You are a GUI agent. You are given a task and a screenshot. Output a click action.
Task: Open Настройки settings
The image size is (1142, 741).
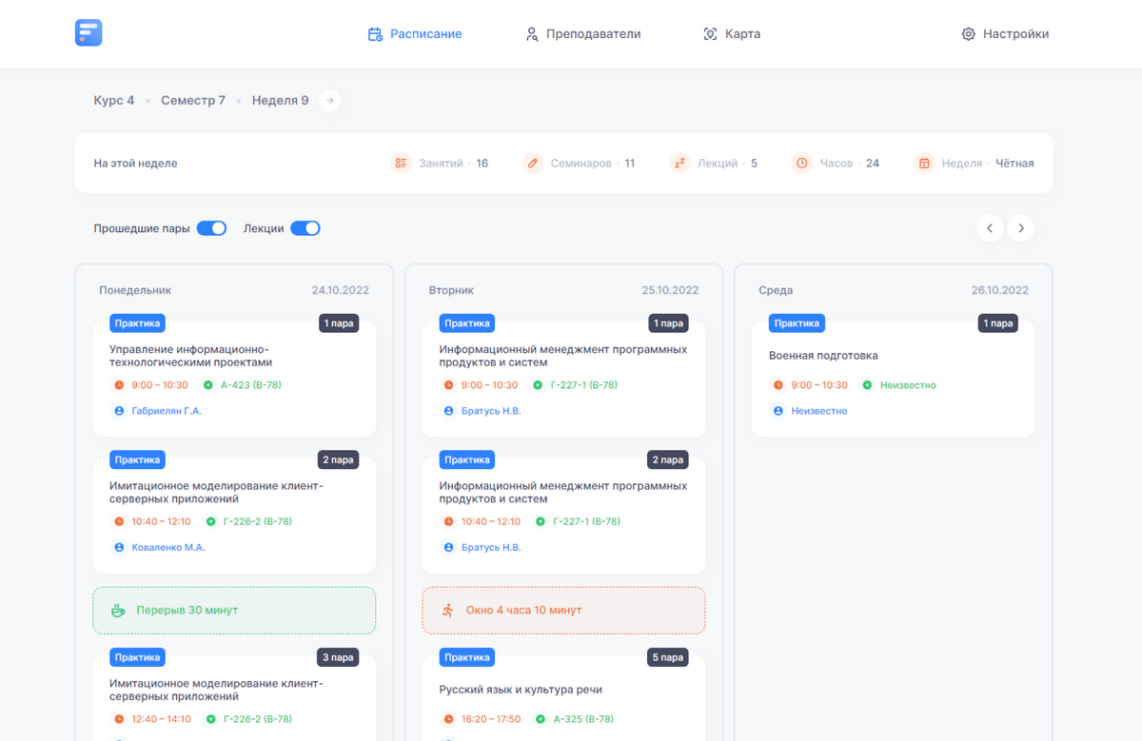coord(1005,34)
